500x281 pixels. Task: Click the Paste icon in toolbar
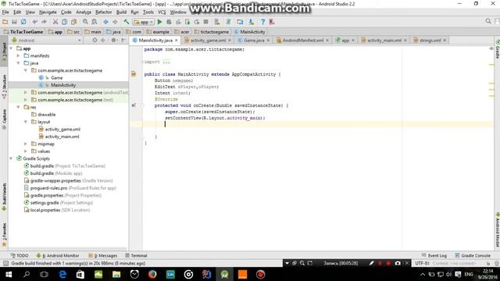(x=73, y=22)
